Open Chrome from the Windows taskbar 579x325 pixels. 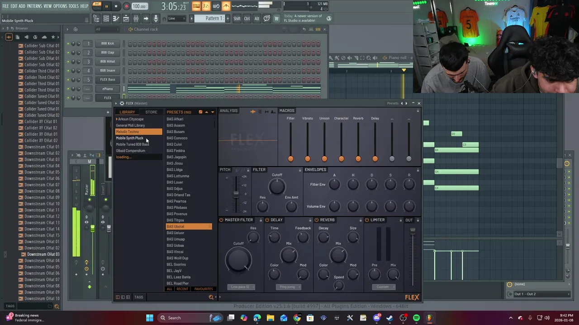(x=297, y=318)
